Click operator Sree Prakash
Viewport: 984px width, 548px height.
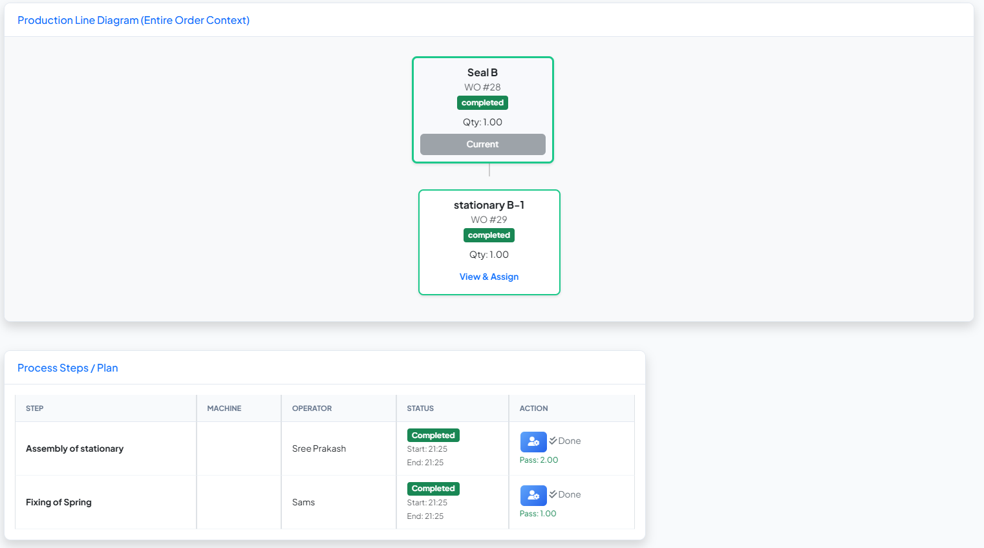click(319, 448)
